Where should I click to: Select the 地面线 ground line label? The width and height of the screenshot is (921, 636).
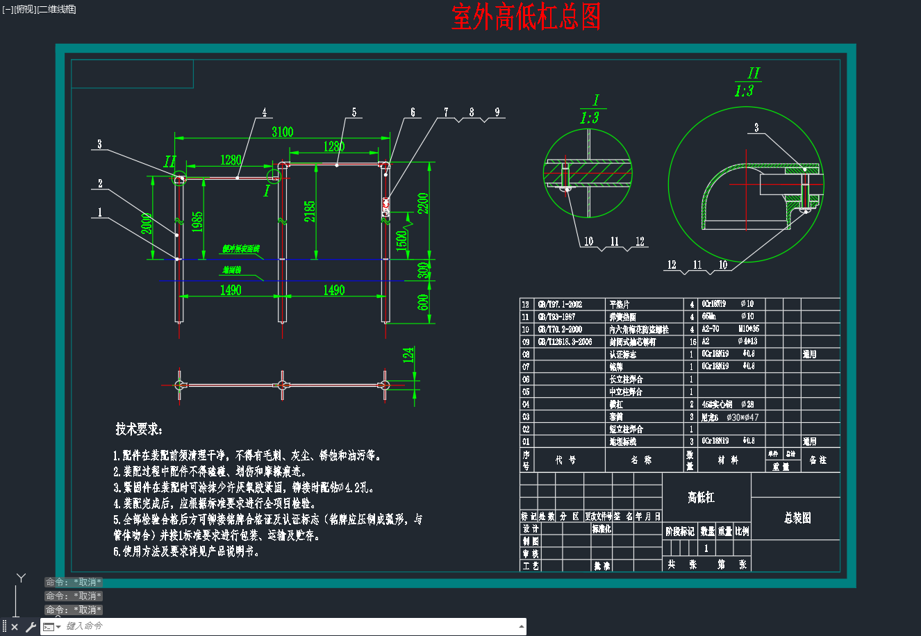(x=231, y=269)
